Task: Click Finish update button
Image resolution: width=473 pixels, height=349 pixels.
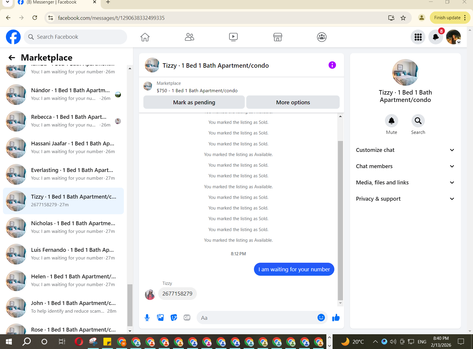Action: point(450,18)
